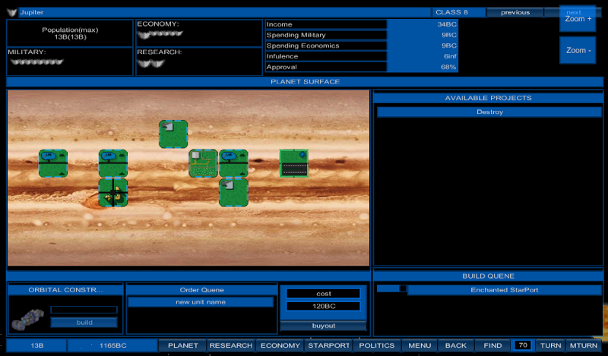
Task: Select the crosshair tile with yellow buildings
Action: pos(113,193)
